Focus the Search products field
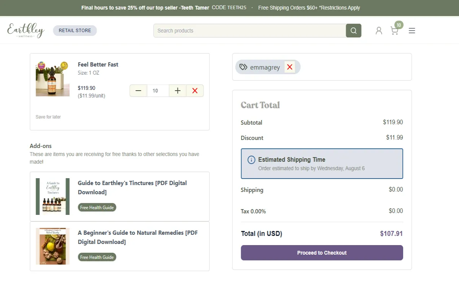The height and width of the screenshot is (286, 459). click(249, 31)
